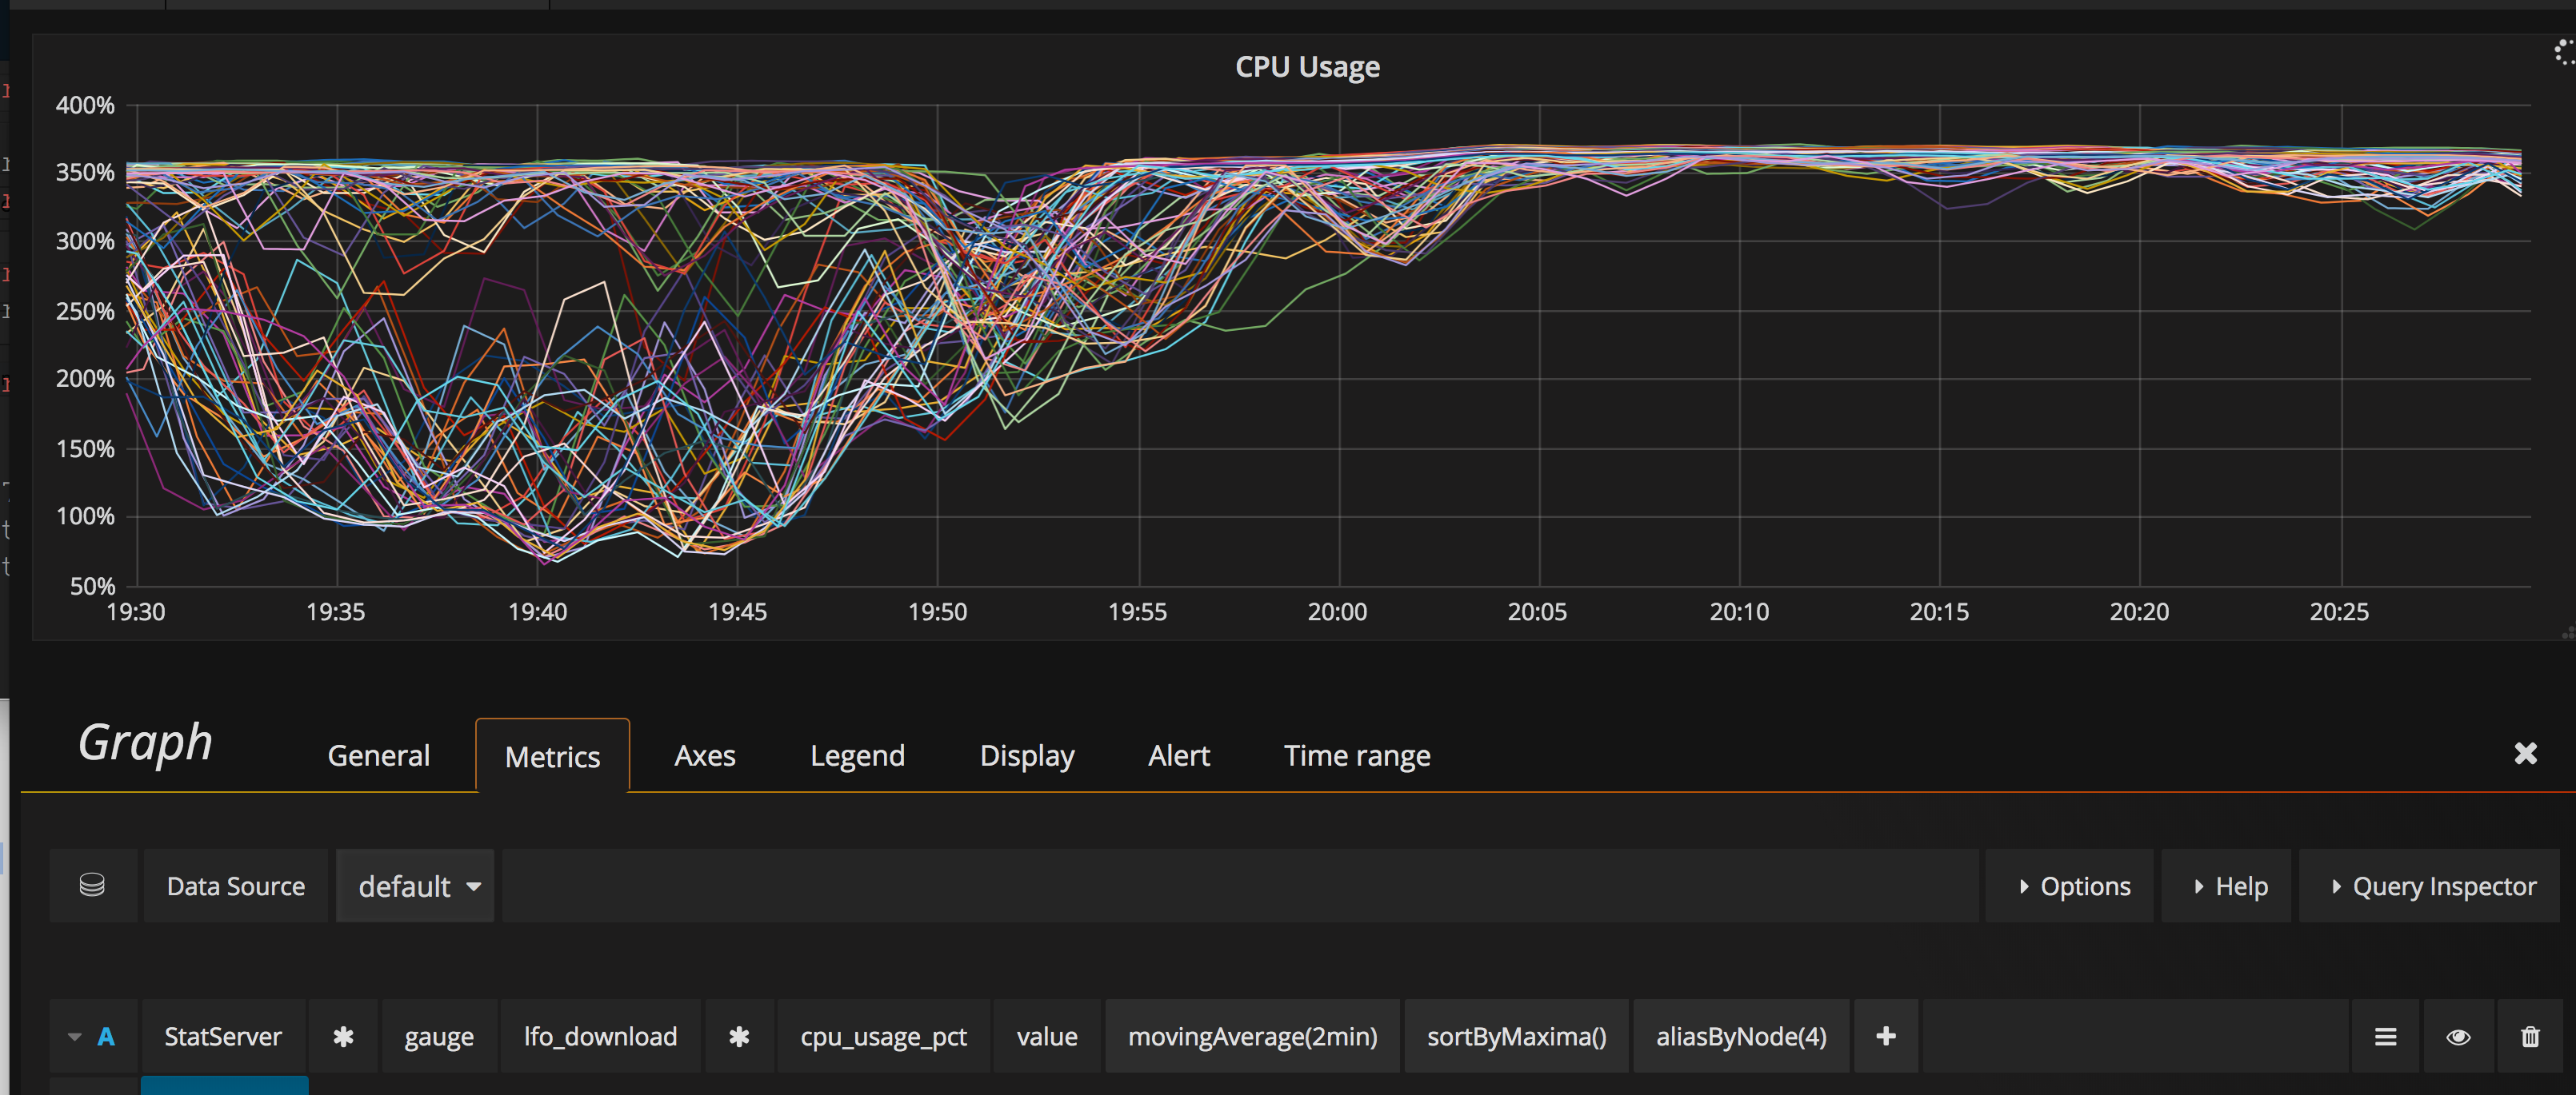The image size is (2576, 1095).
Task: Select first asterisk wildcard after StatServer
Action: click(343, 1036)
